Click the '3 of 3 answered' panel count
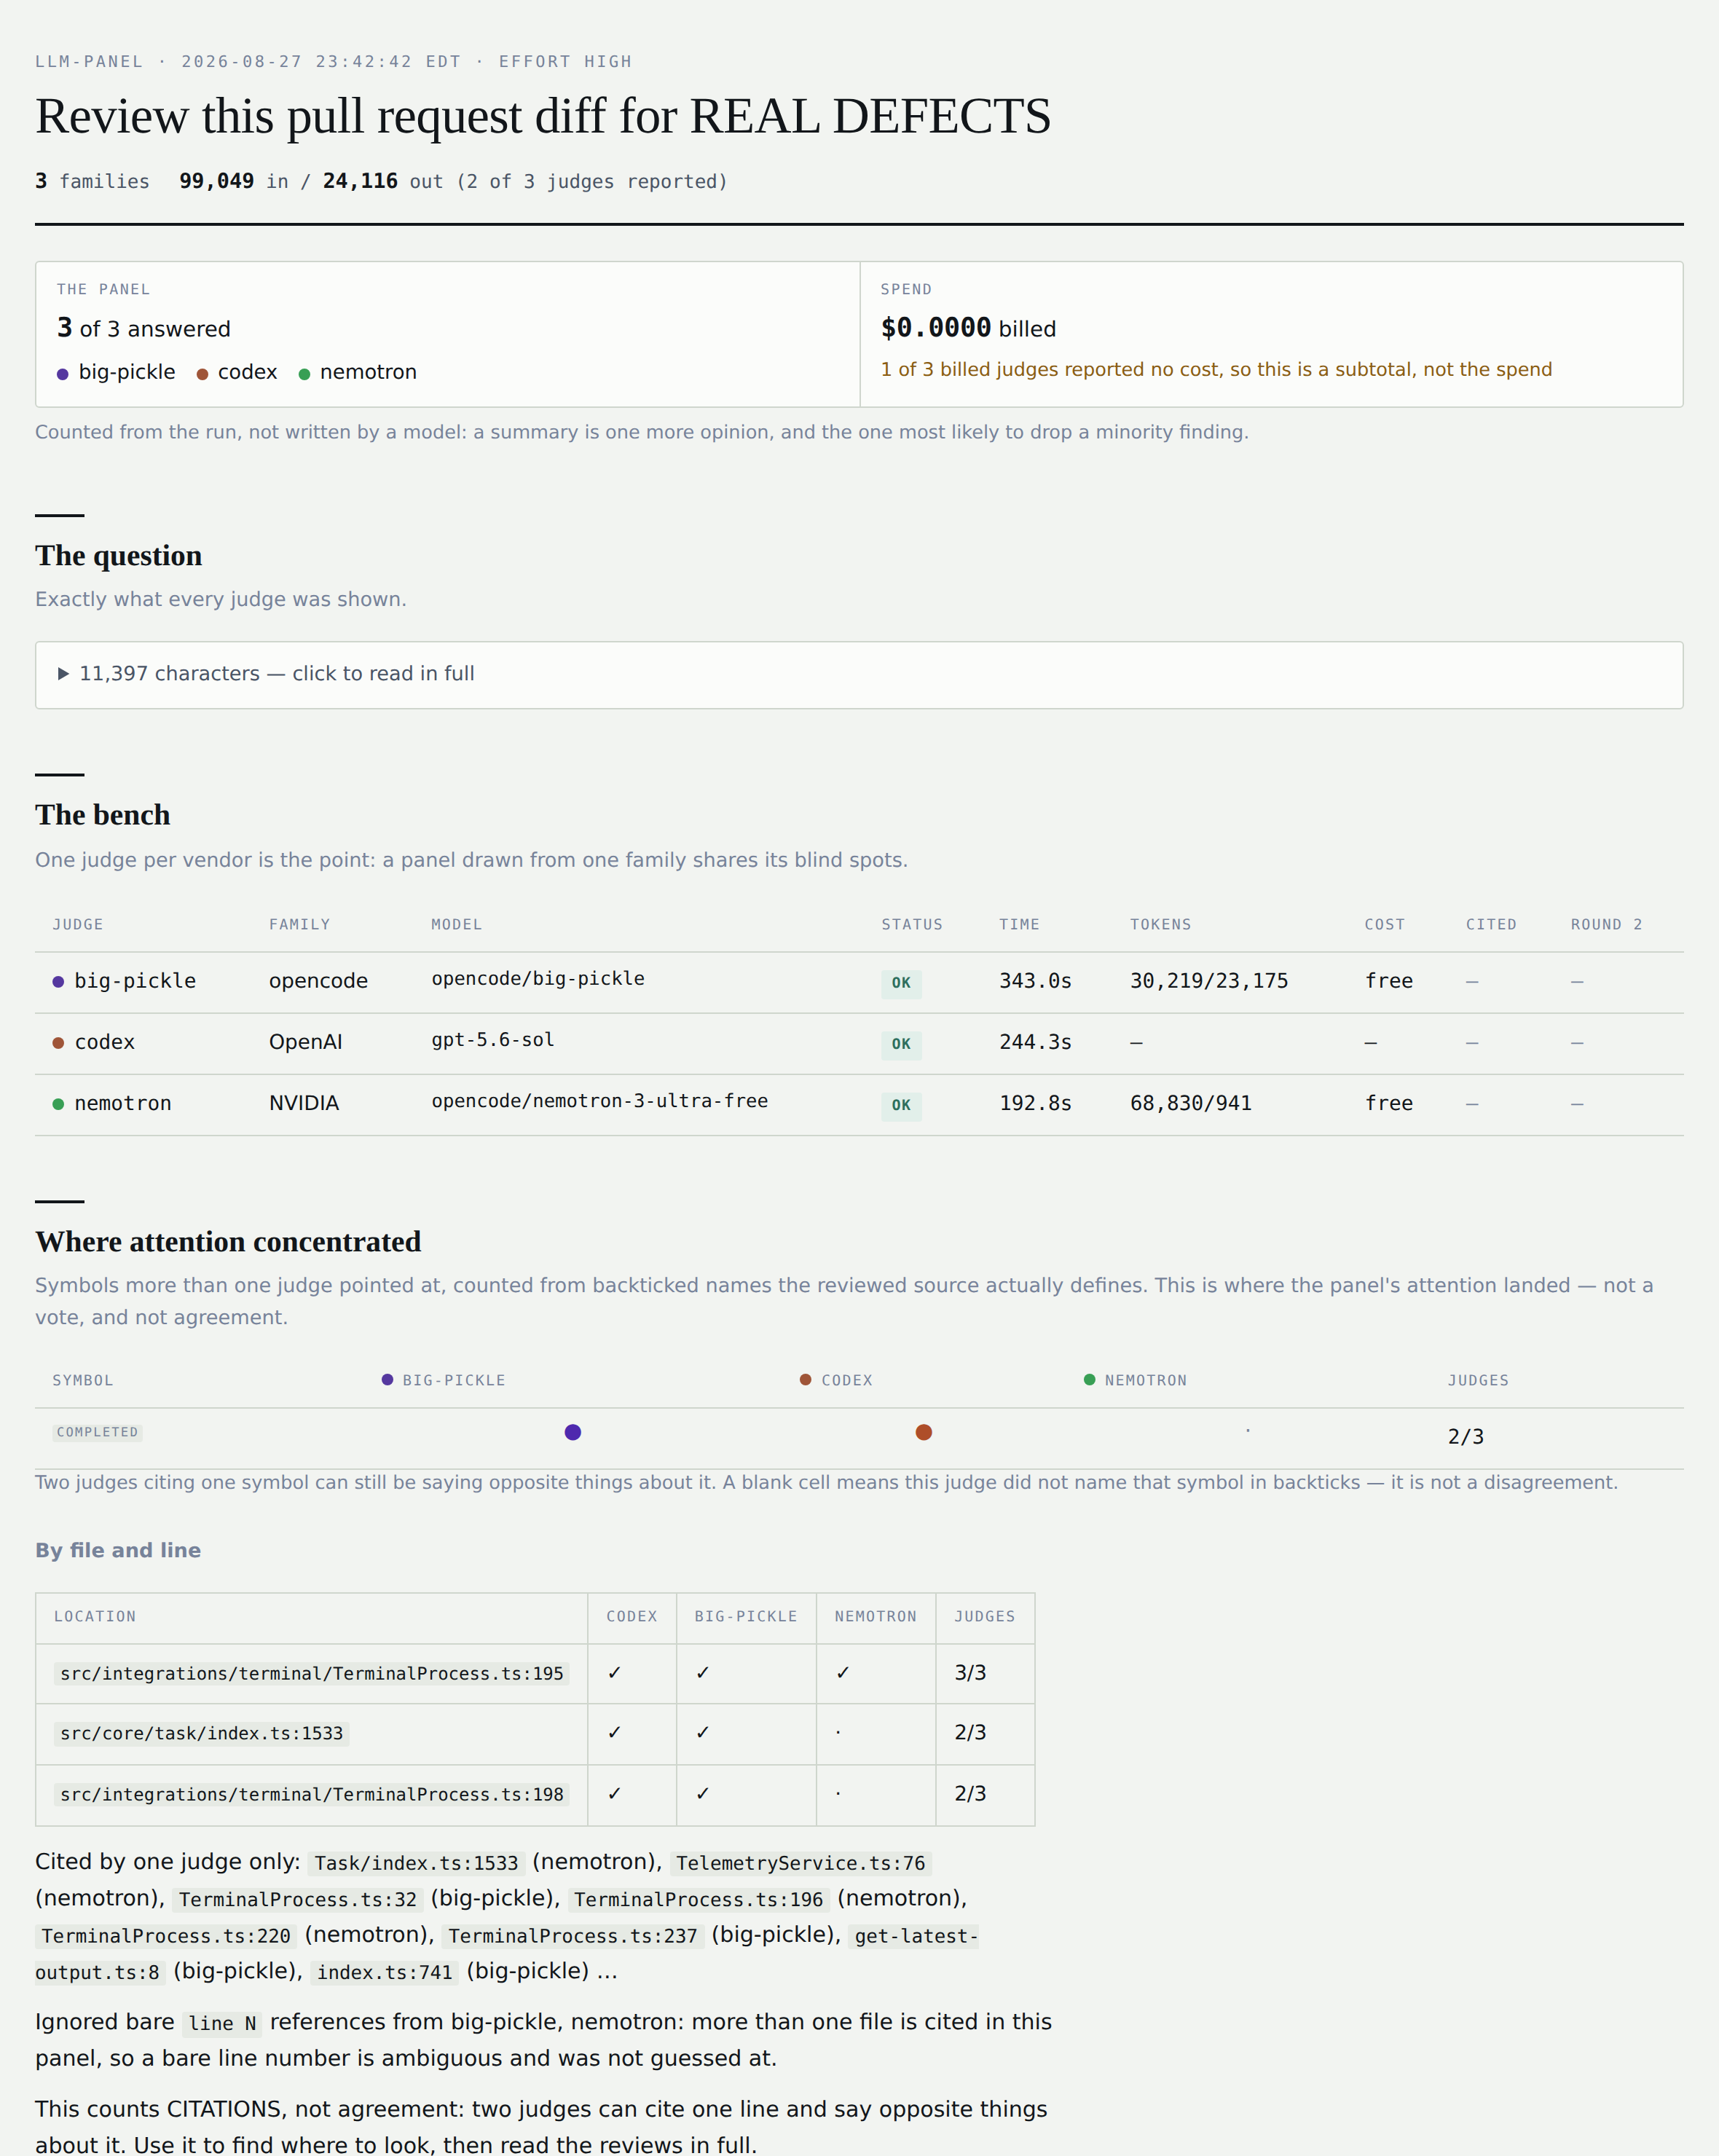Image resolution: width=1719 pixels, height=2156 pixels. click(144, 329)
